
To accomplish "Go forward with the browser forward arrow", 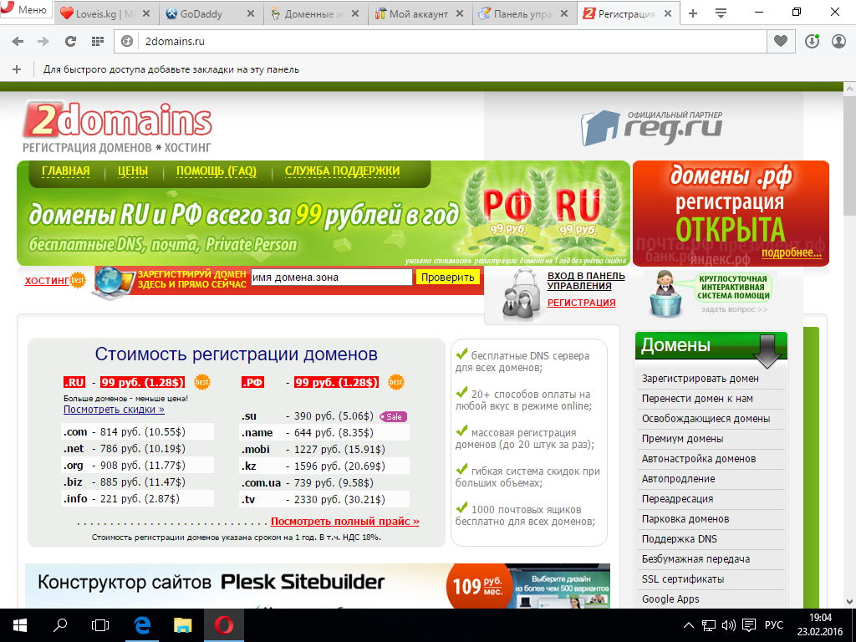I will [43, 42].
